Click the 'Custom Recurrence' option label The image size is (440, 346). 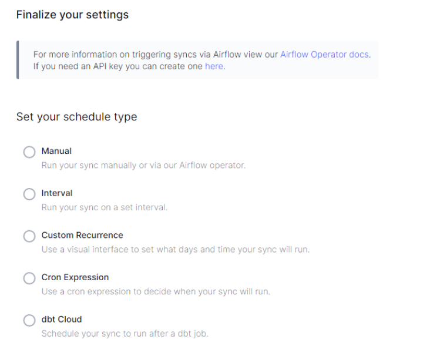(82, 235)
